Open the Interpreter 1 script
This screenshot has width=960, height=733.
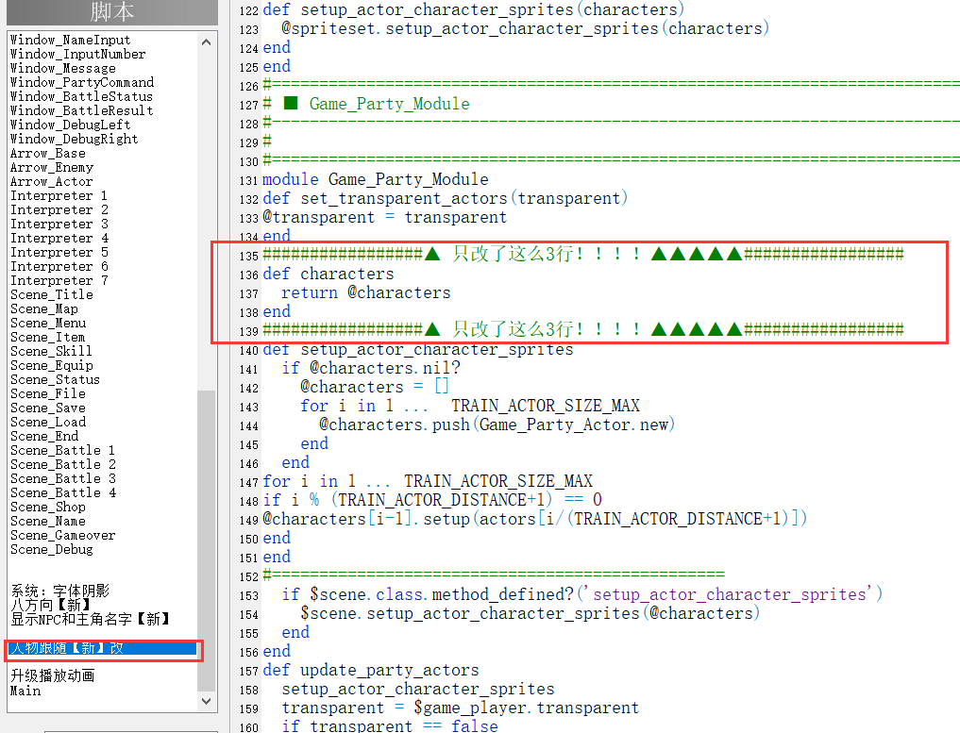(59, 195)
